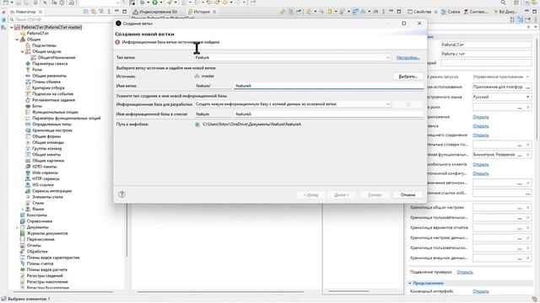
Task: Click the Collapse All icon in the Навигатор toolbar
Action: tap(86, 12)
